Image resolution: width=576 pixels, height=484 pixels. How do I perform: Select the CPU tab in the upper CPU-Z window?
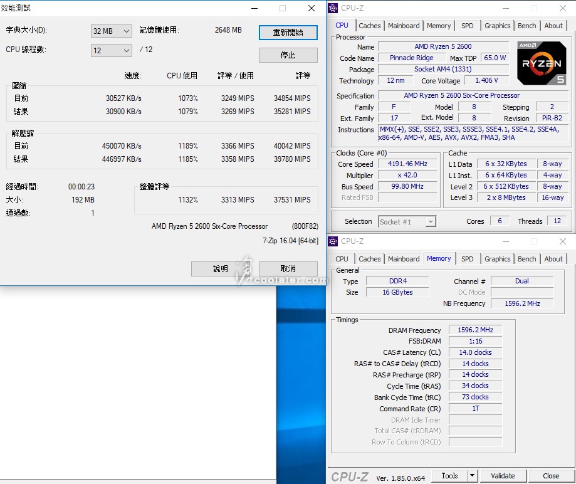(x=342, y=25)
